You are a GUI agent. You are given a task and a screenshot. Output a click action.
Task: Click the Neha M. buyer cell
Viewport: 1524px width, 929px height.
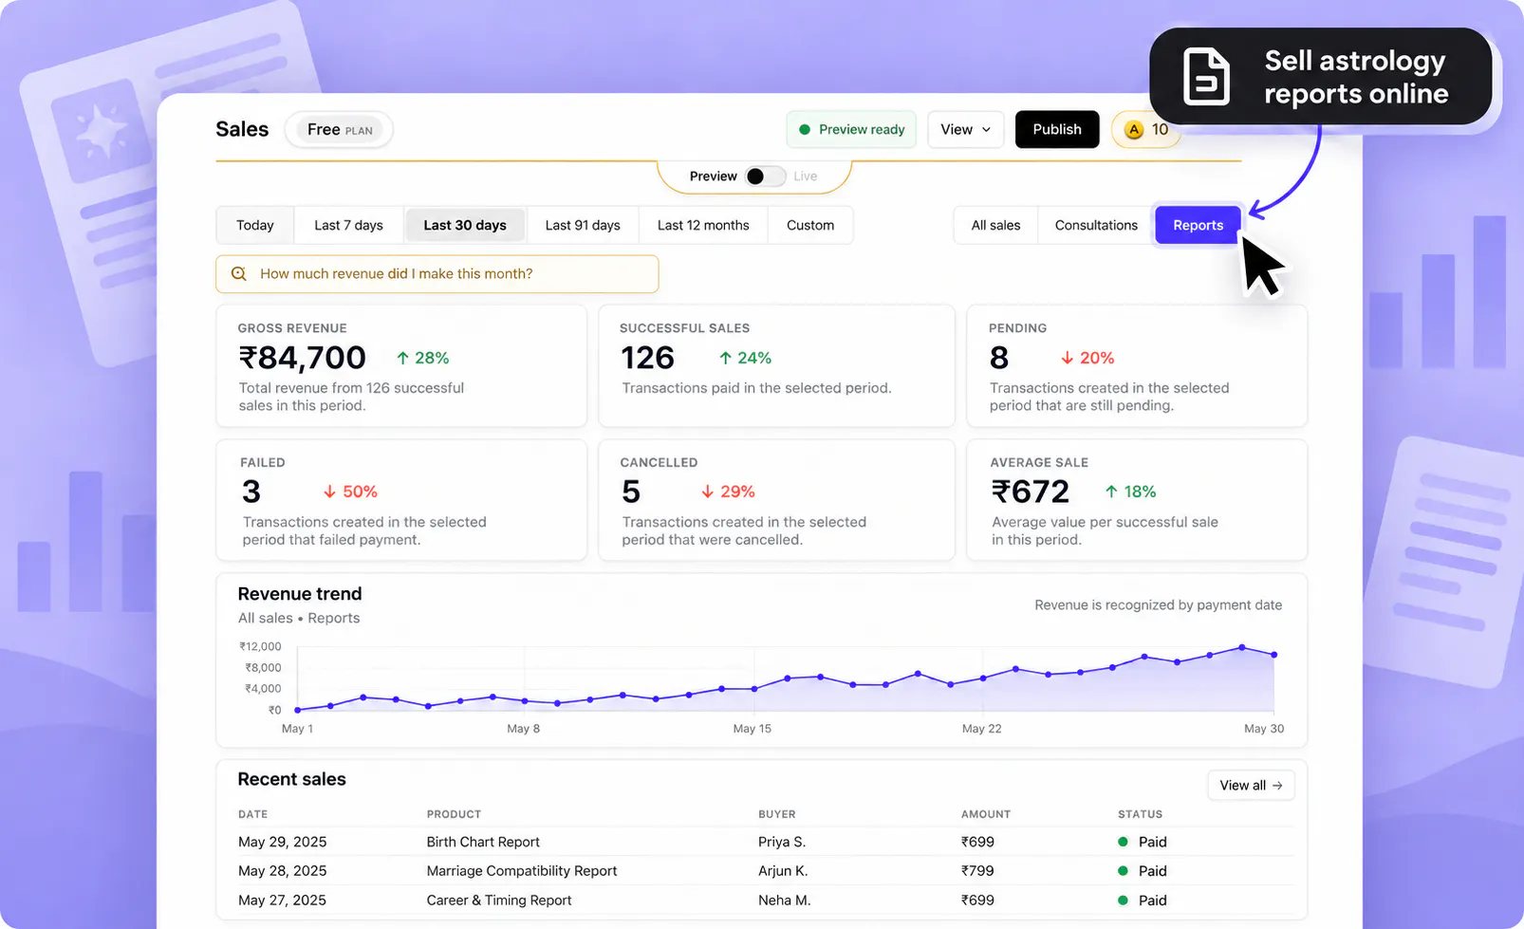[x=785, y=901]
